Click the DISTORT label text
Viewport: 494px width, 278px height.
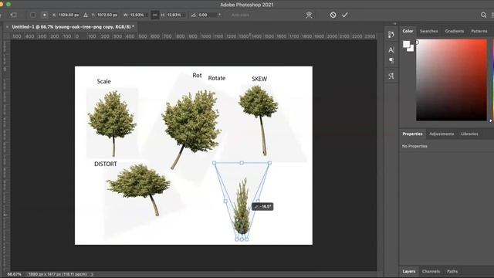point(106,164)
